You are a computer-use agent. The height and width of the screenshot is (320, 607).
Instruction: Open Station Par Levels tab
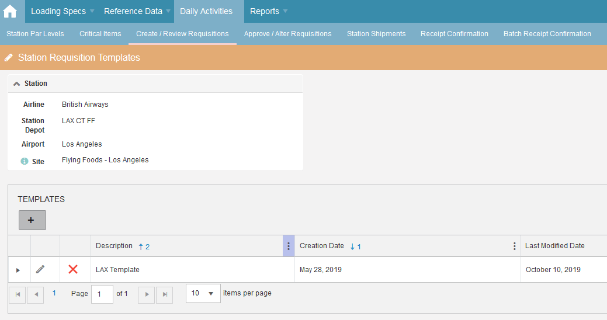click(35, 34)
